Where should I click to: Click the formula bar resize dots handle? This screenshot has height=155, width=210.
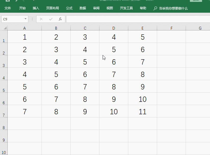[32, 19]
